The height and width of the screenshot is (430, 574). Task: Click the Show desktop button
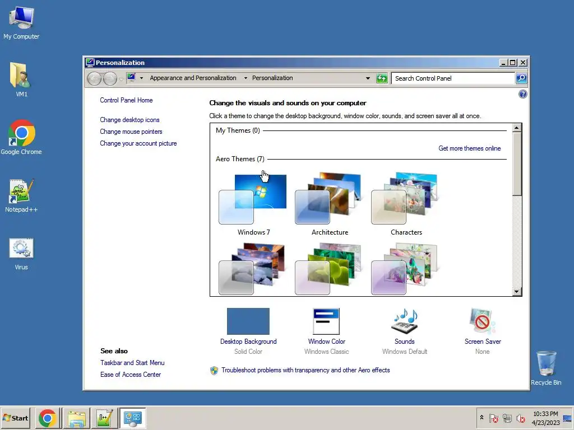(568, 418)
